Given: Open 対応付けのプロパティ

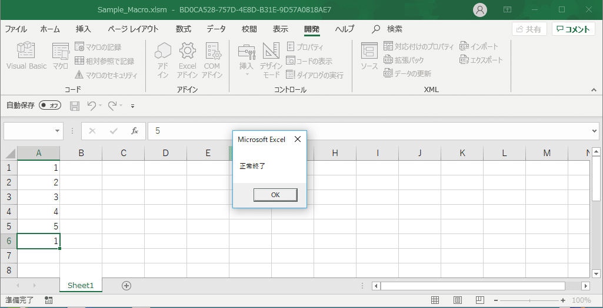Looking at the screenshot, I should (418, 46).
